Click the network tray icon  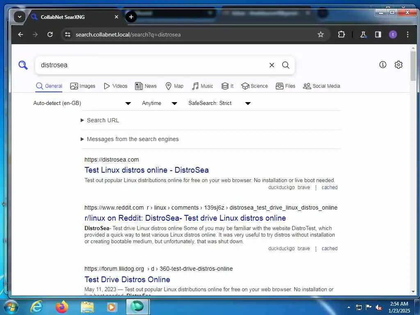pos(358,307)
